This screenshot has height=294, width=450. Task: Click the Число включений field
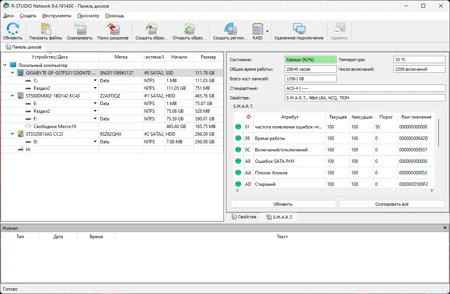pyautogui.click(x=419, y=69)
